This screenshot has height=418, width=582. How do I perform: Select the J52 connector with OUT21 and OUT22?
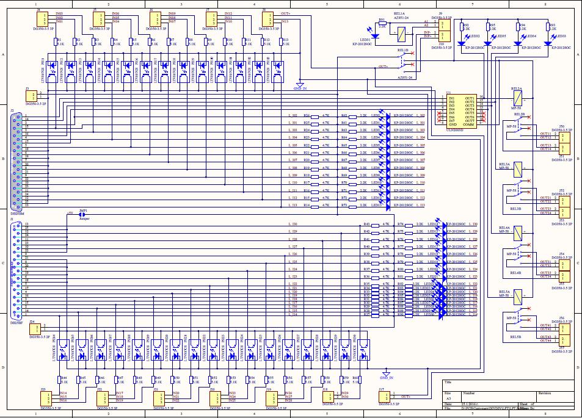pos(564,201)
